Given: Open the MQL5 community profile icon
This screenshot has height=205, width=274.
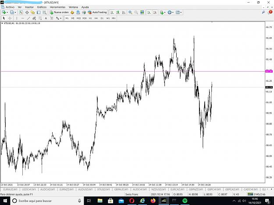Looking at the screenshot, I should coord(78,12).
